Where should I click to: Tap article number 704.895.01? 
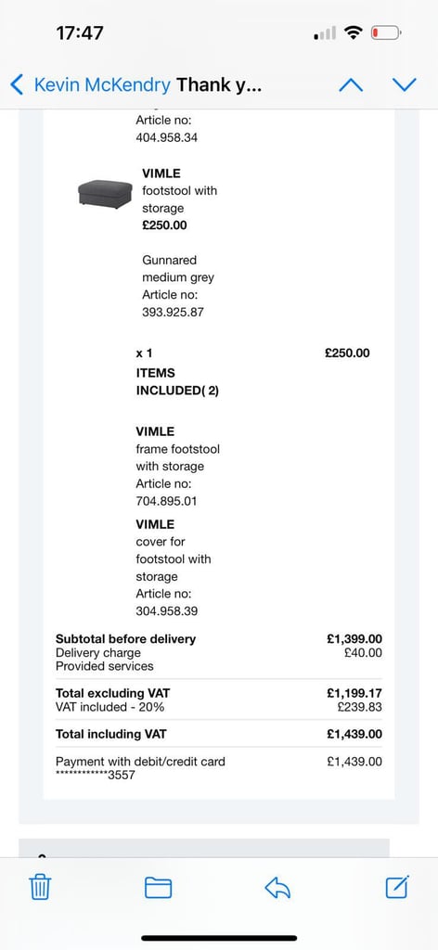pos(166,501)
